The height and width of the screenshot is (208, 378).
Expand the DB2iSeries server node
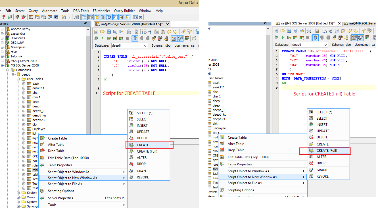(x=3, y=38)
